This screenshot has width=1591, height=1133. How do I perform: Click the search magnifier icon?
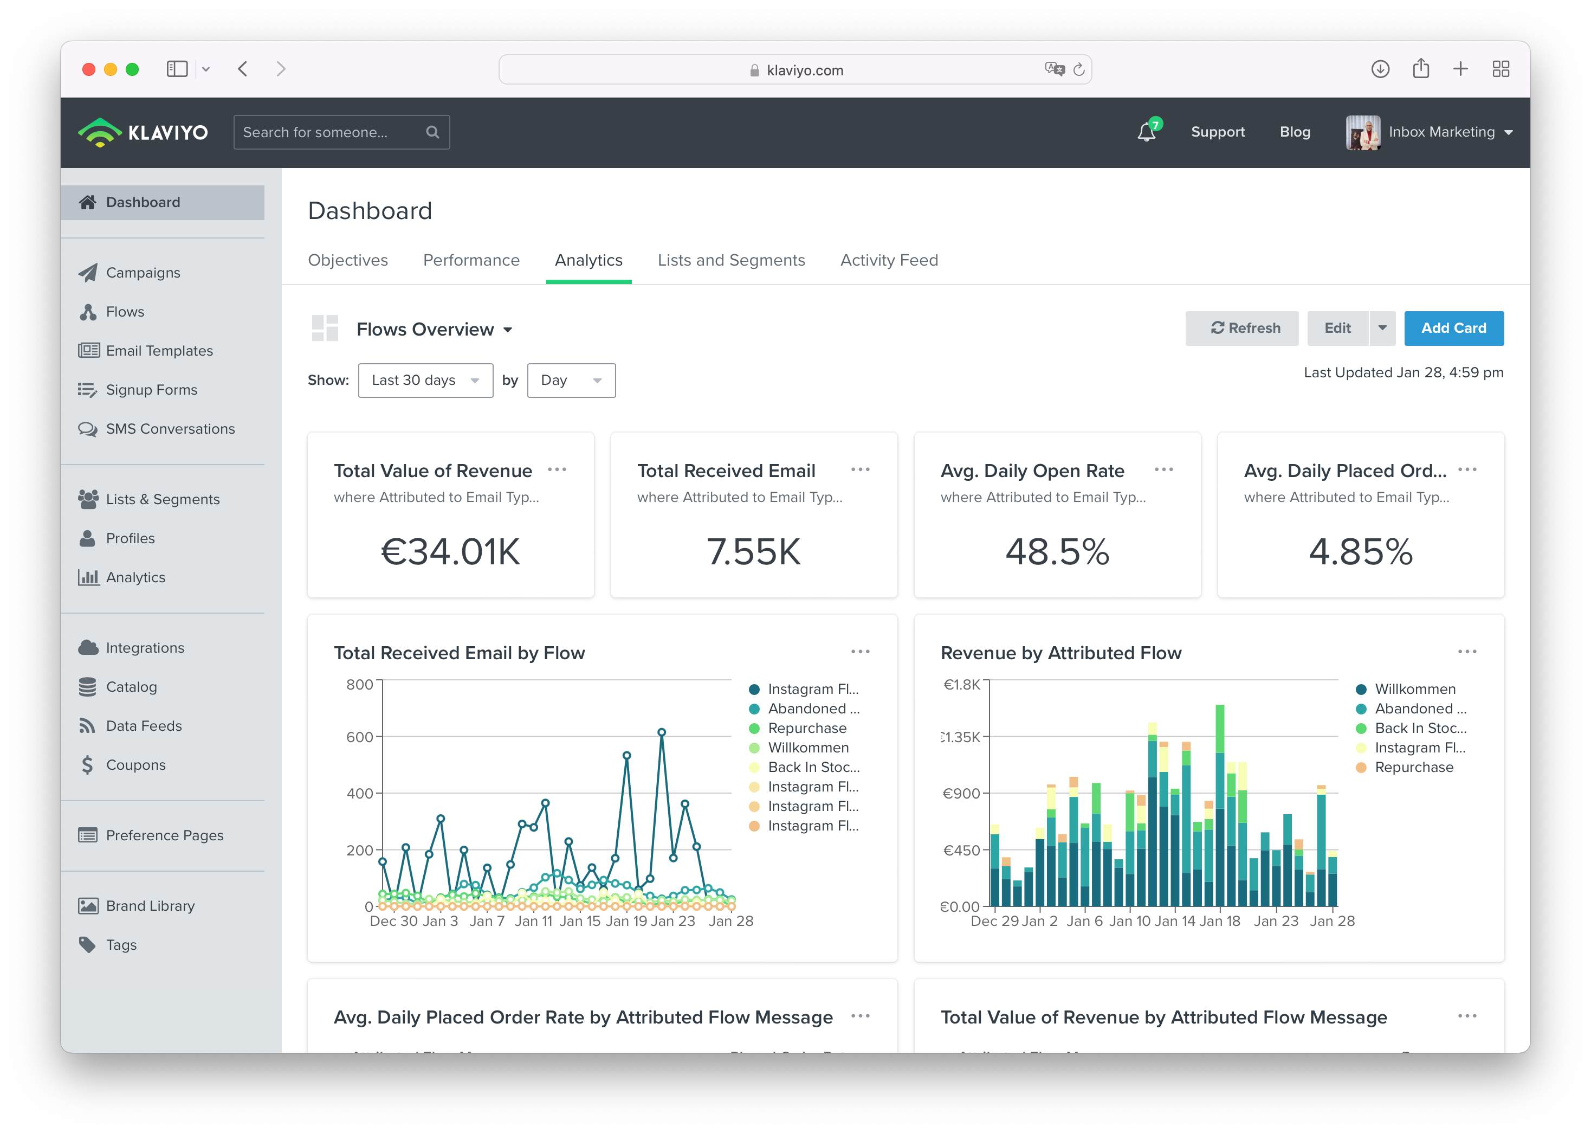pyautogui.click(x=432, y=132)
